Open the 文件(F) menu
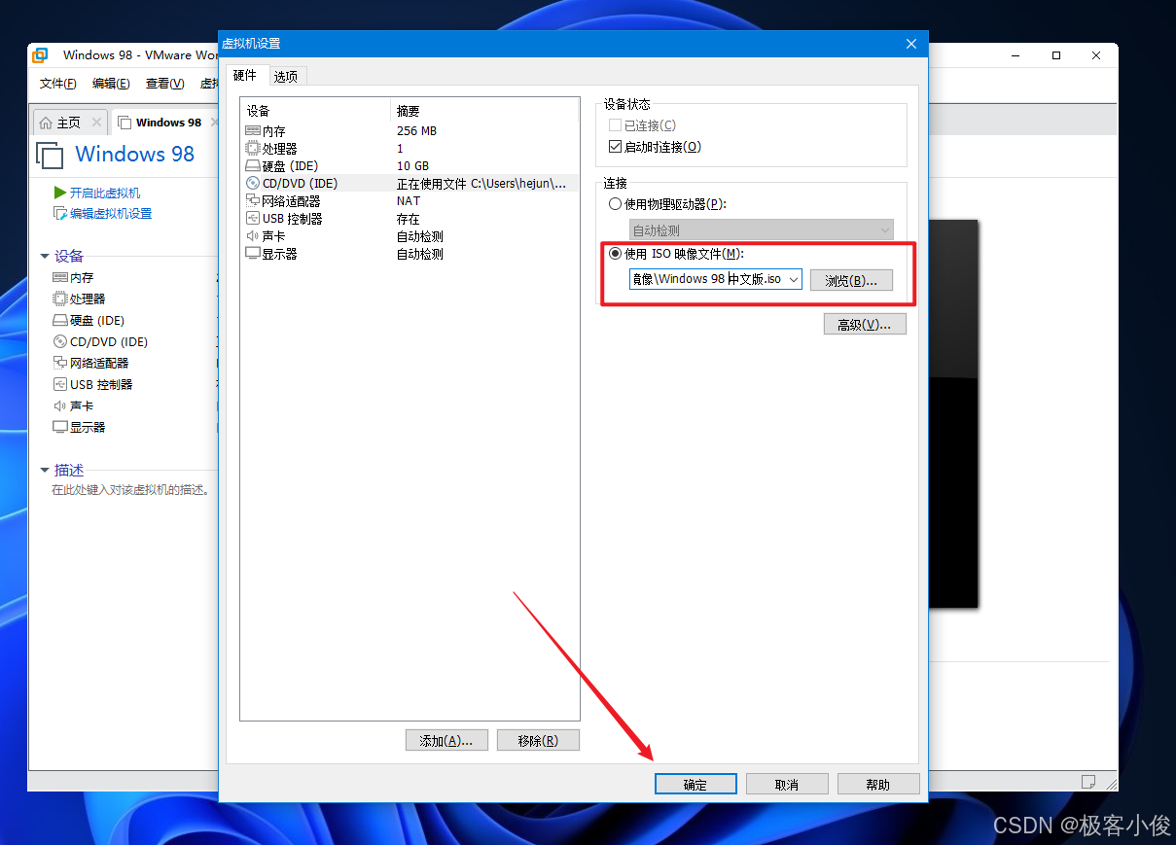The image size is (1176, 845). (x=57, y=84)
